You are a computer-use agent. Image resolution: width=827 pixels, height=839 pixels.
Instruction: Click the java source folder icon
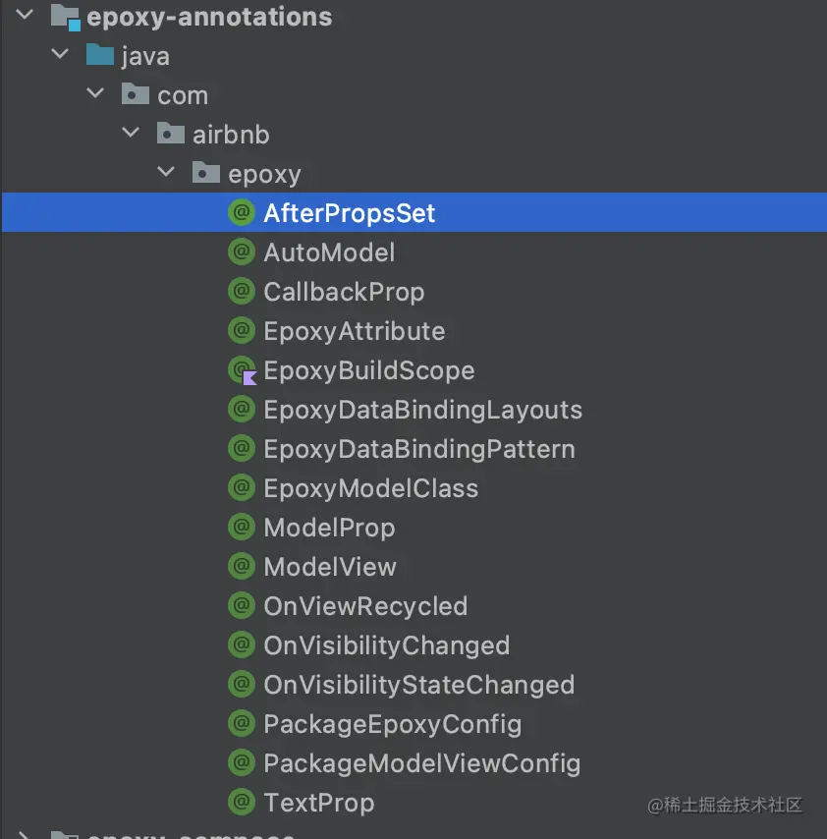pos(100,56)
